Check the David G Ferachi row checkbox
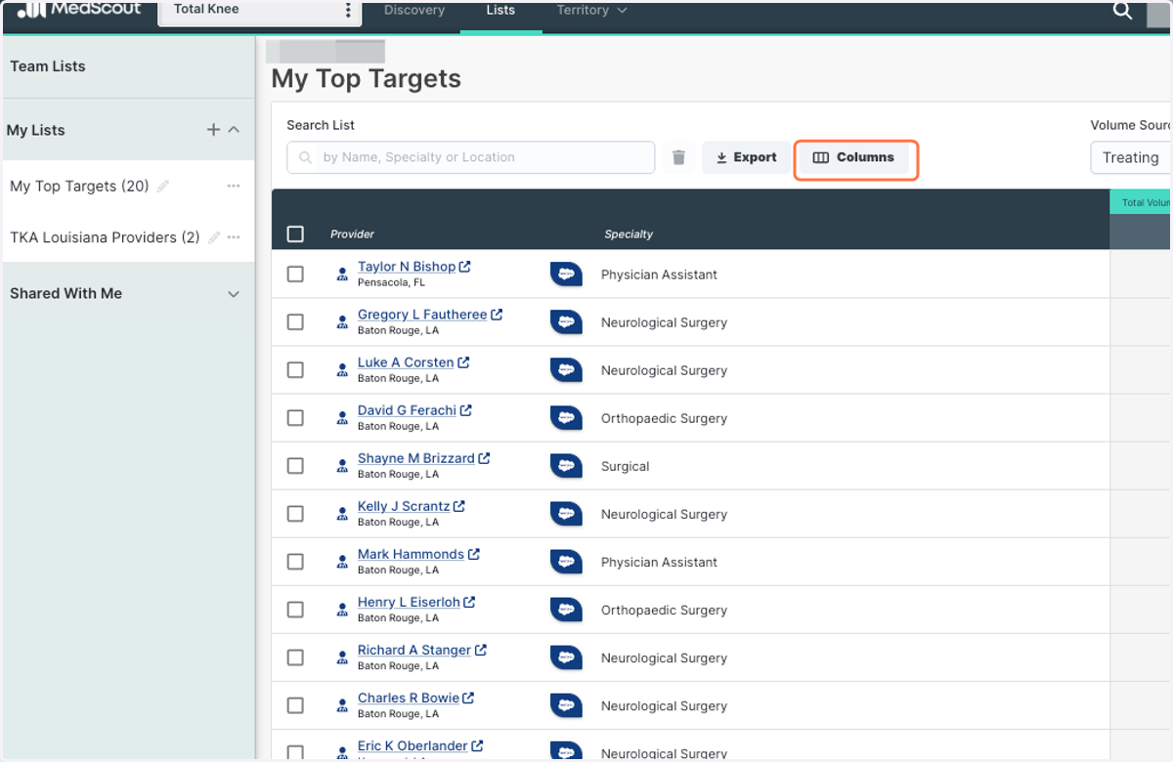 tap(295, 418)
